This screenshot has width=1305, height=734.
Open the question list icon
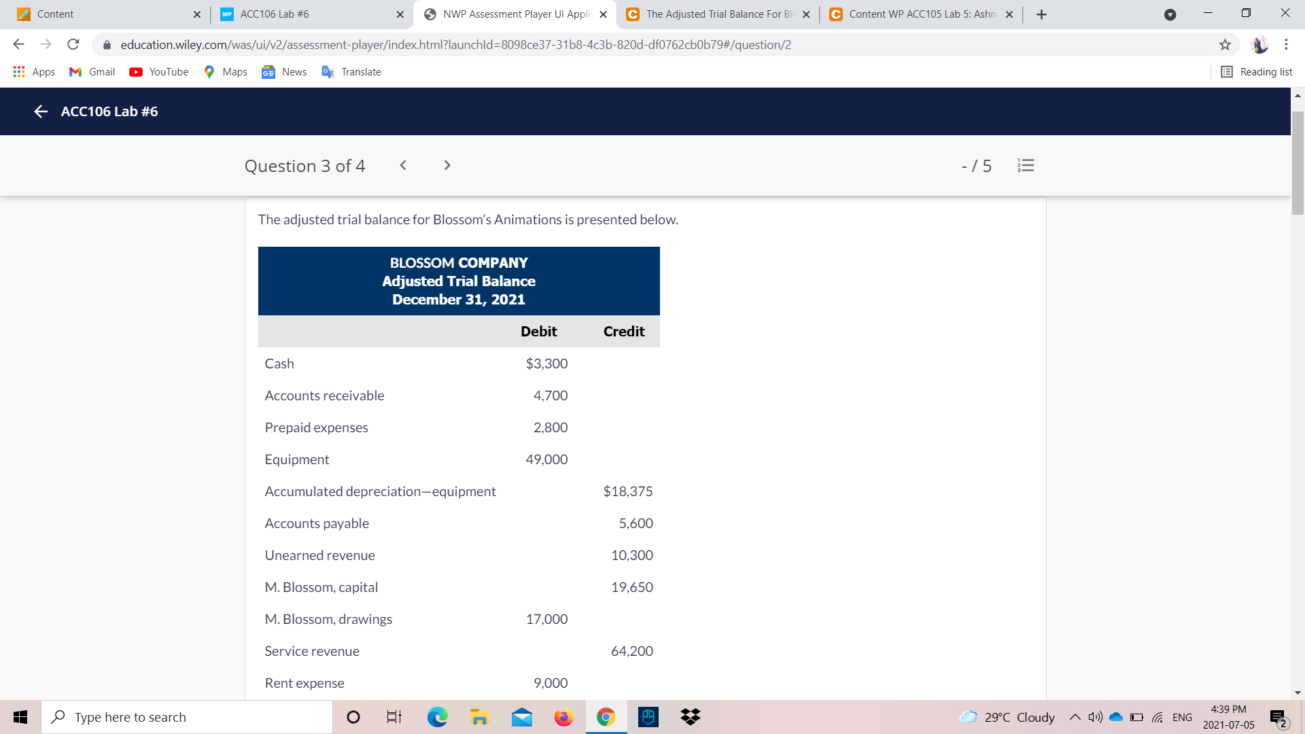[x=1026, y=165]
